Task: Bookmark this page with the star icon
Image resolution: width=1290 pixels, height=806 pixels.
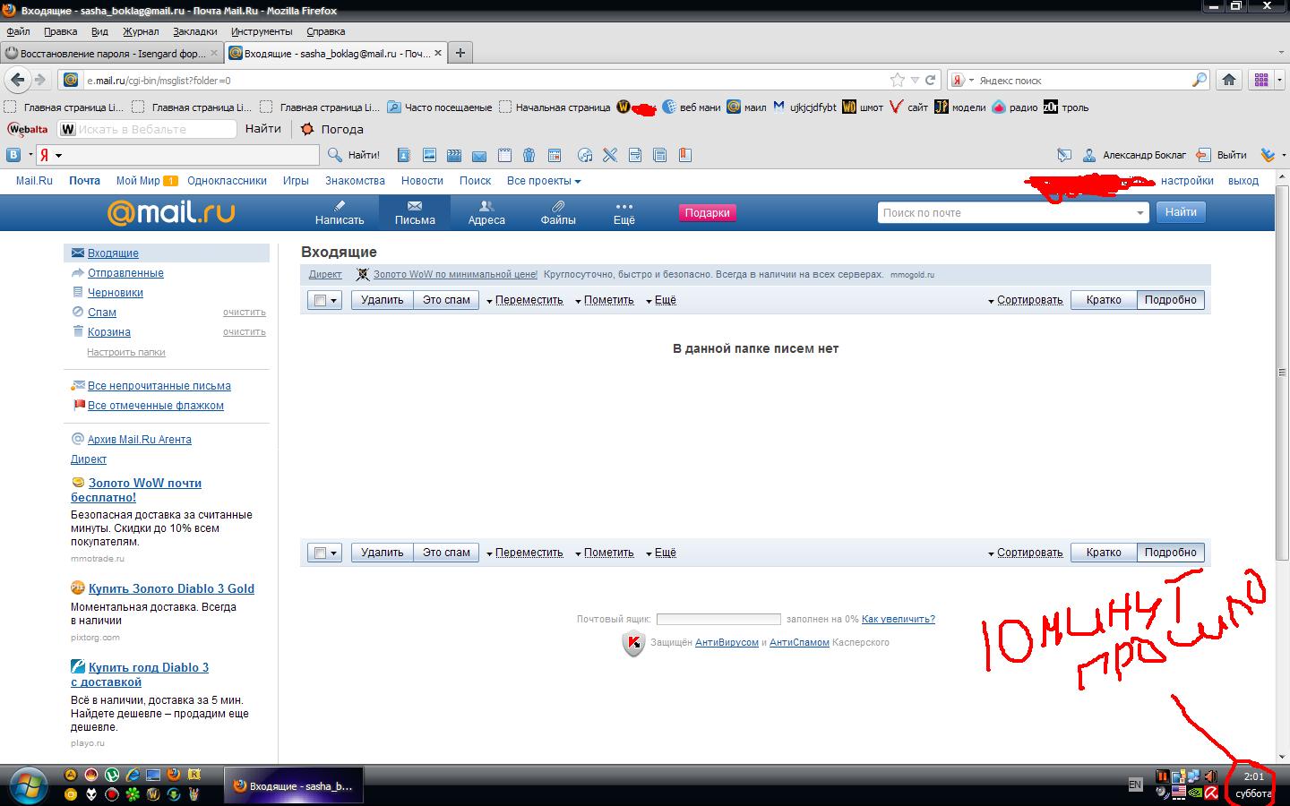Action: click(898, 80)
